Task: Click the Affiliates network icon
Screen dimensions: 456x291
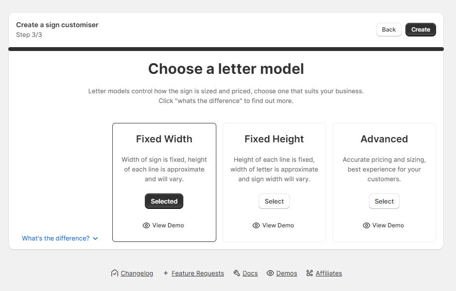Action: click(x=310, y=273)
